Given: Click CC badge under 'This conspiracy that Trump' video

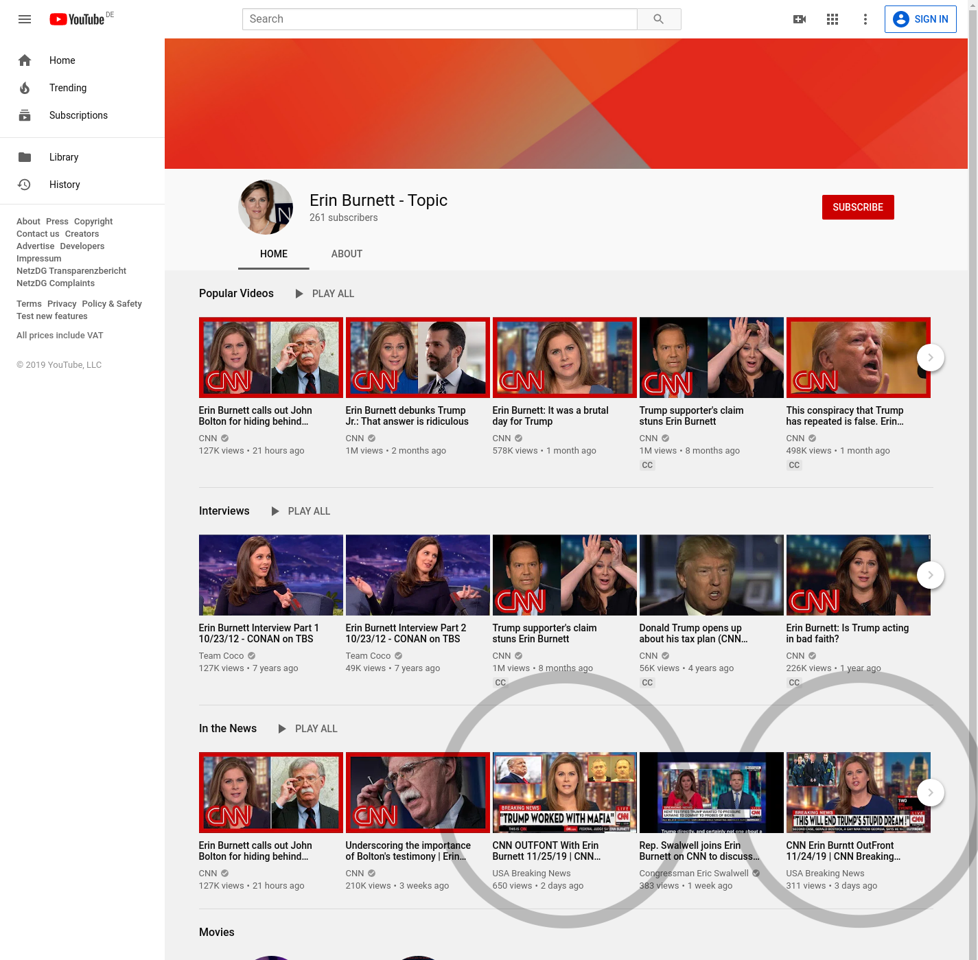Looking at the screenshot, I should (794, 465).
